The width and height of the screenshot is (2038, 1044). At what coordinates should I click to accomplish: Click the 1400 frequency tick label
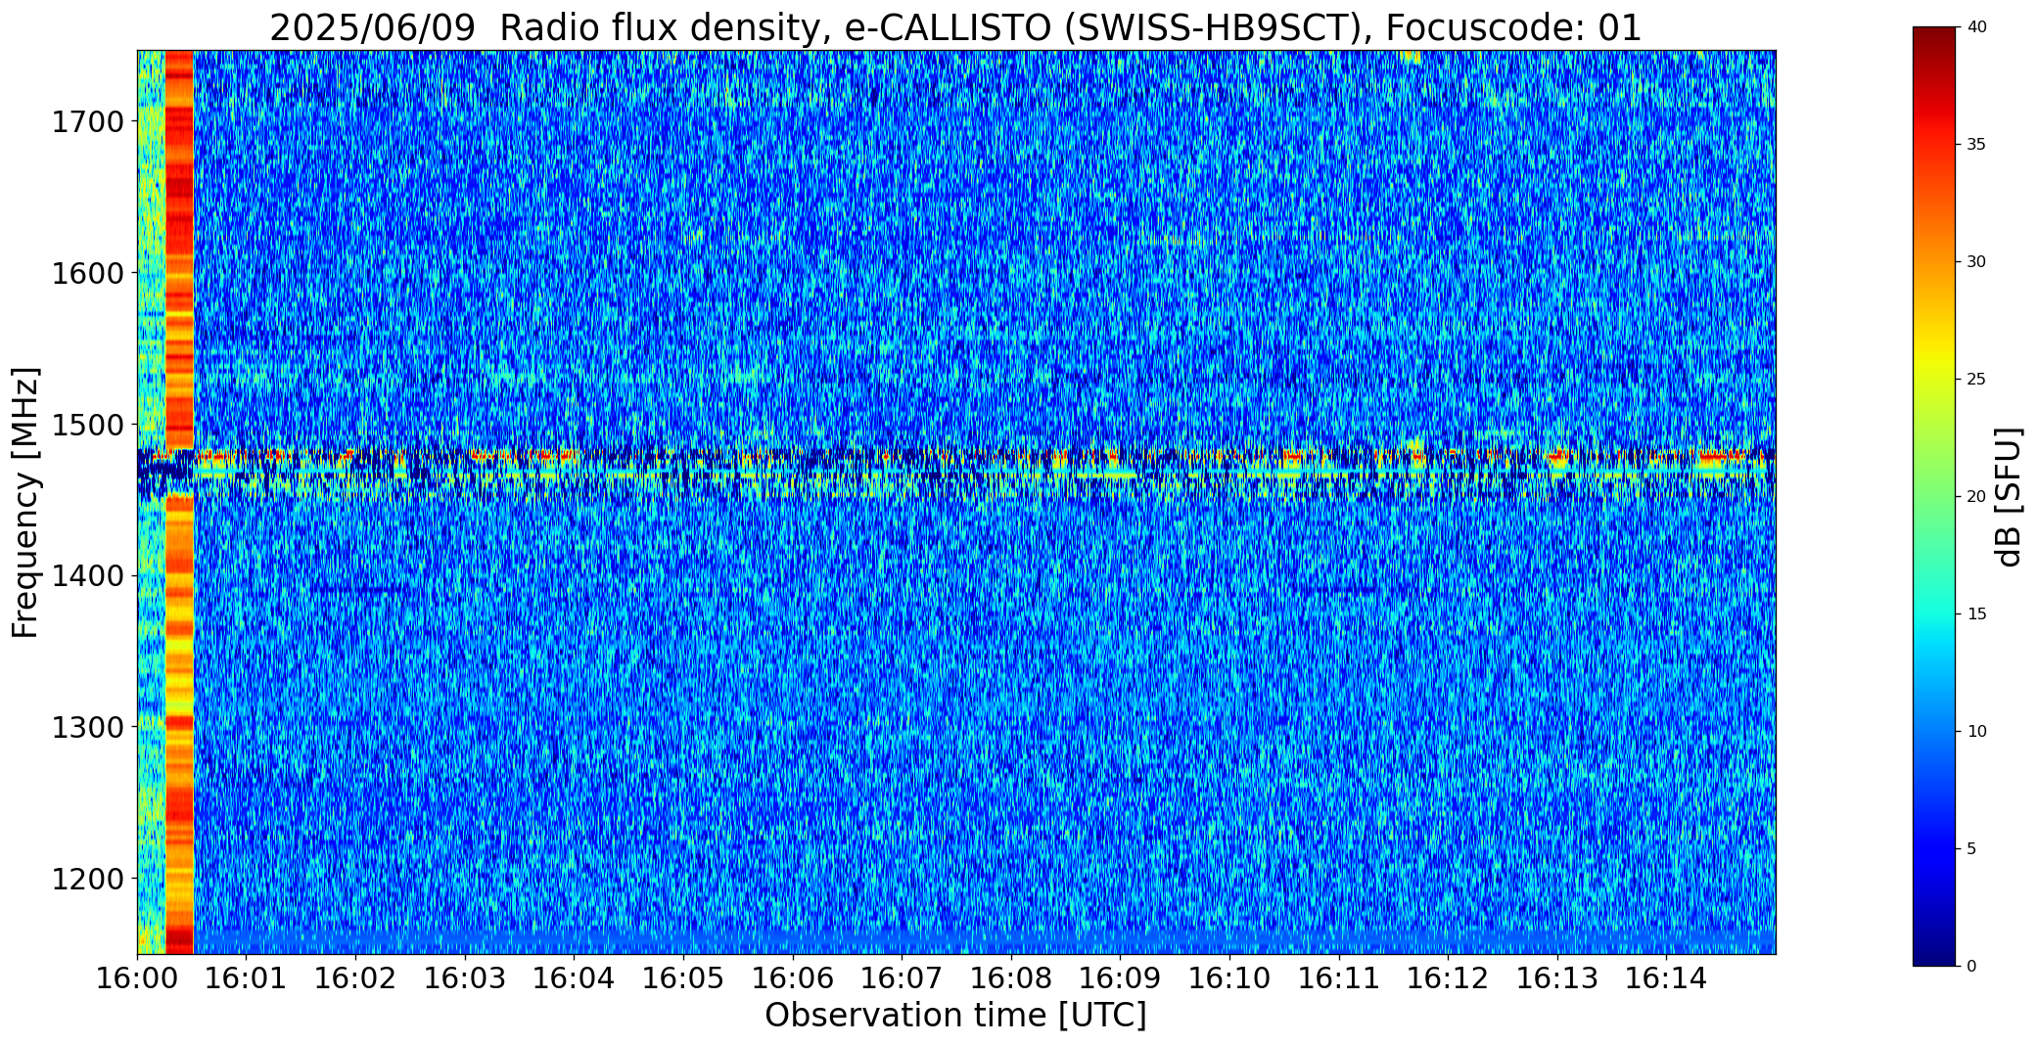pyautogui.click(x=87, y=576)
